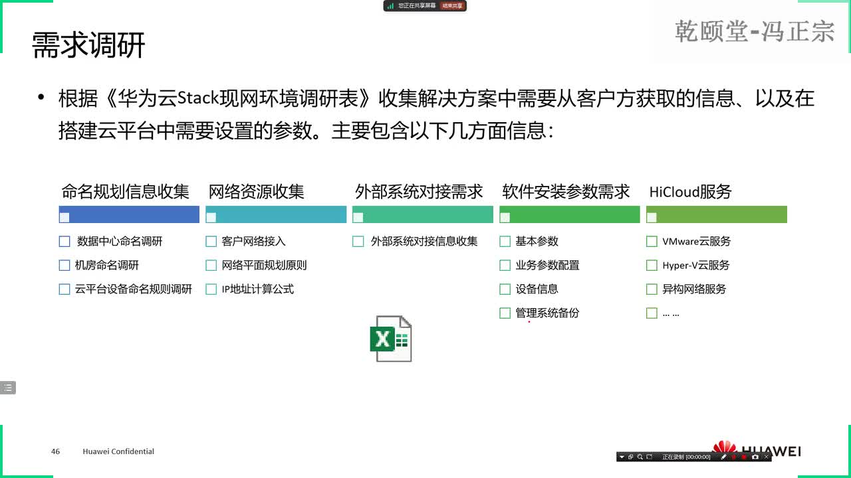Select the pen annotation tool in recording toolbar

pos(723,457)
